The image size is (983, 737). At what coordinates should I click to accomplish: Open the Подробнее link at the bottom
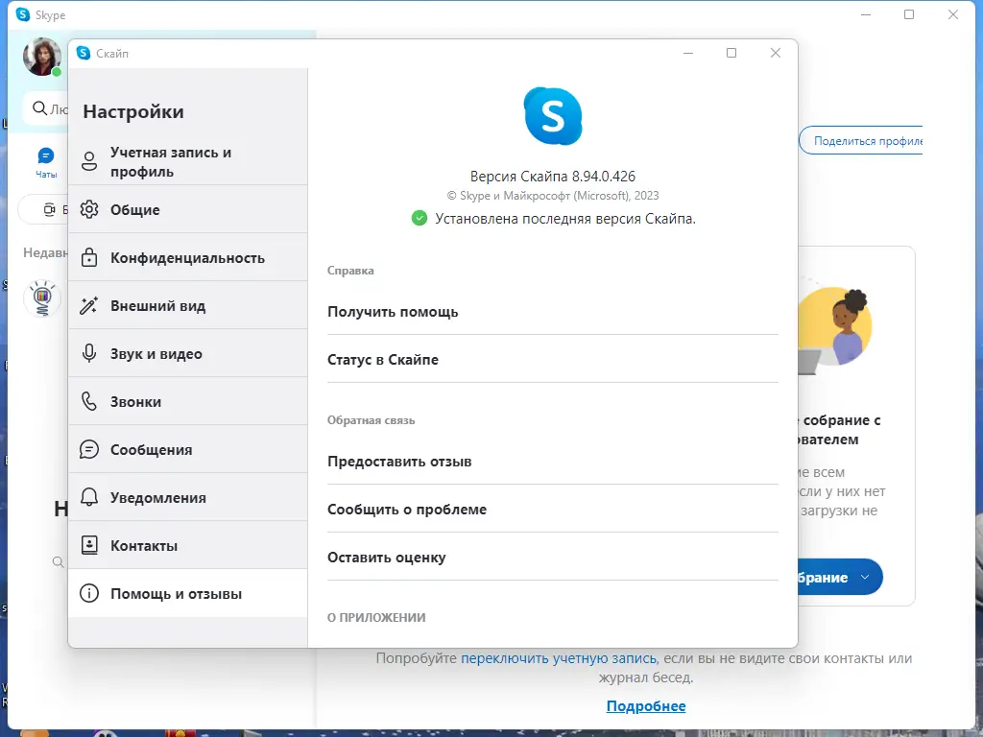(646, 705)
